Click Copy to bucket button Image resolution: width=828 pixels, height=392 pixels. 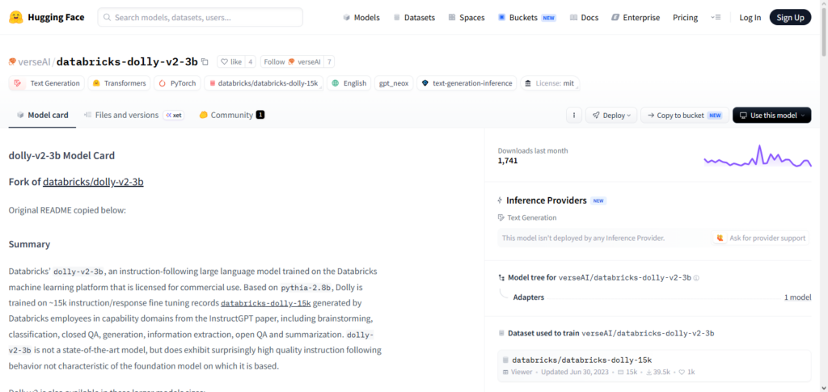pos(685,115)
